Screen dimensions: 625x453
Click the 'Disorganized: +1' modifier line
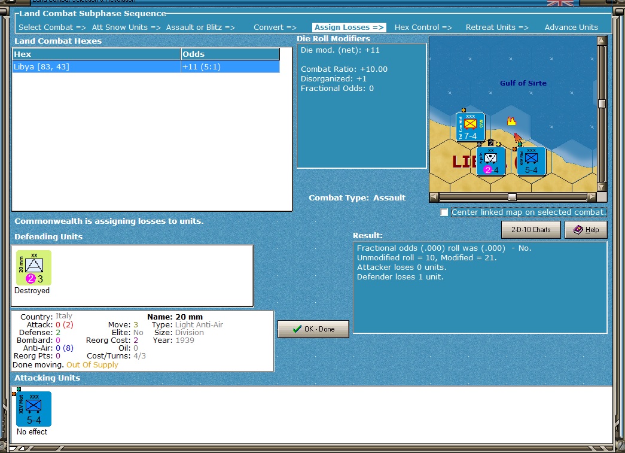333,78
